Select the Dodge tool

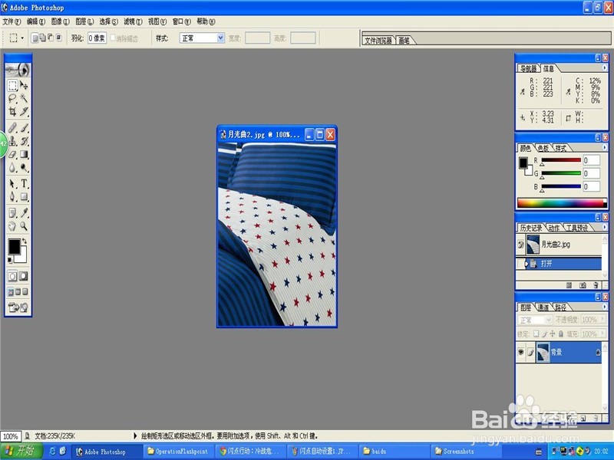coord(25,167)
